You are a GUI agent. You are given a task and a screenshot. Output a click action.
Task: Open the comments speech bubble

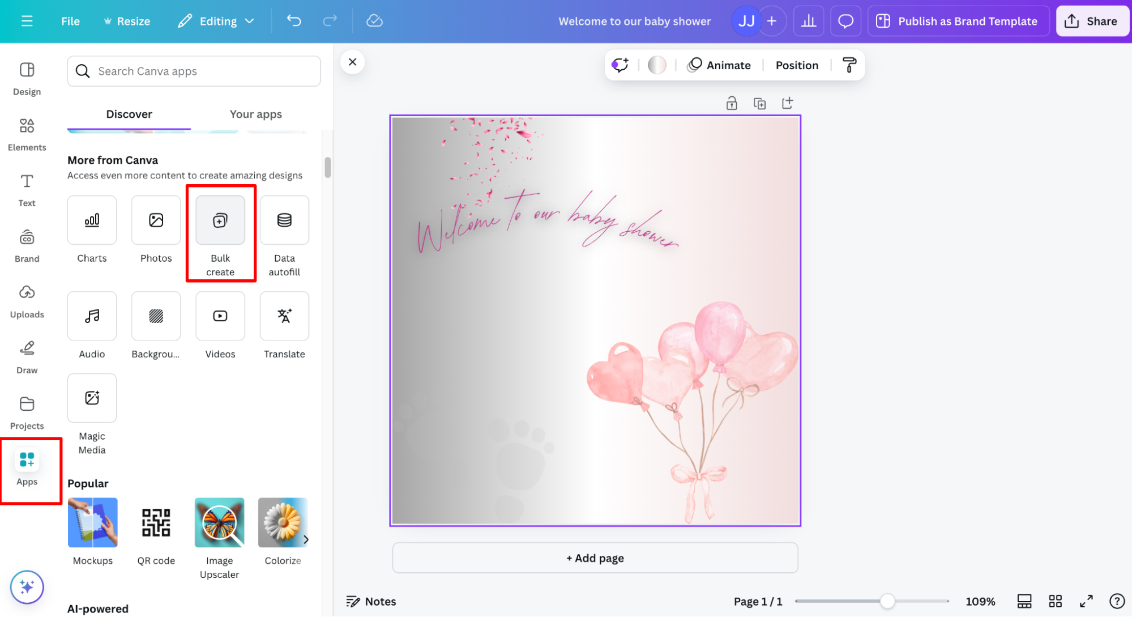tap(845, 21)
